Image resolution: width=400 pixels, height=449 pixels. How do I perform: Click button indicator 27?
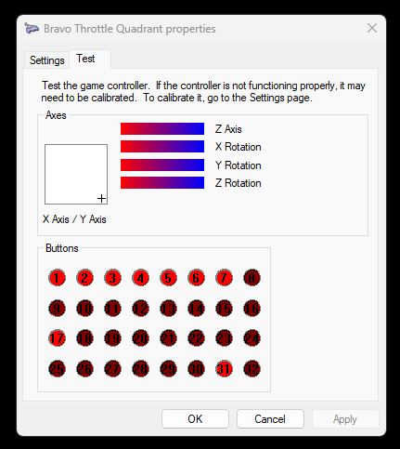(112, 369)
